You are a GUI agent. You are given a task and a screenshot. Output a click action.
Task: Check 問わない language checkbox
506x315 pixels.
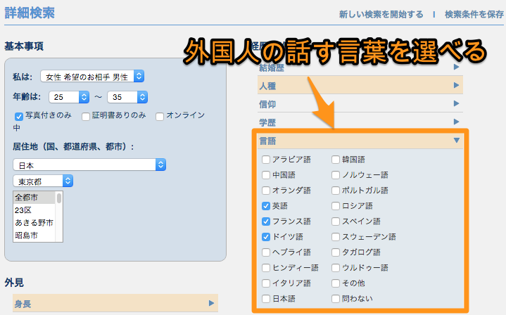coord(336,299)
